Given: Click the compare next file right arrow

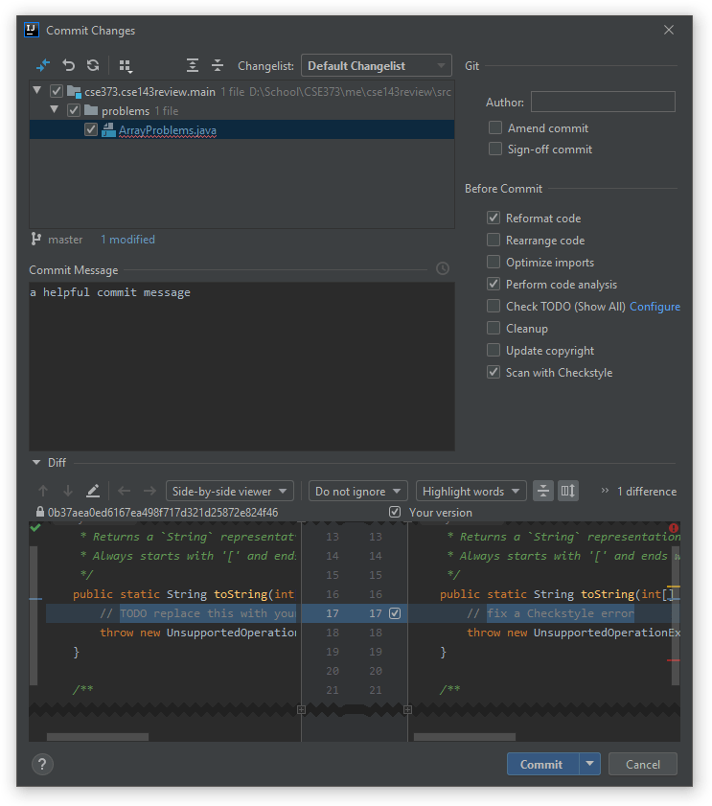Looking at the screenshot, I should (x=149, y=491).
